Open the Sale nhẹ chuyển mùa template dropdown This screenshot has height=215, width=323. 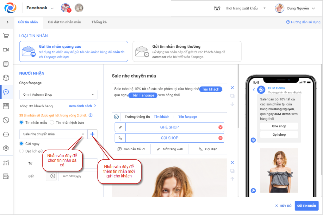click(53, 134)
